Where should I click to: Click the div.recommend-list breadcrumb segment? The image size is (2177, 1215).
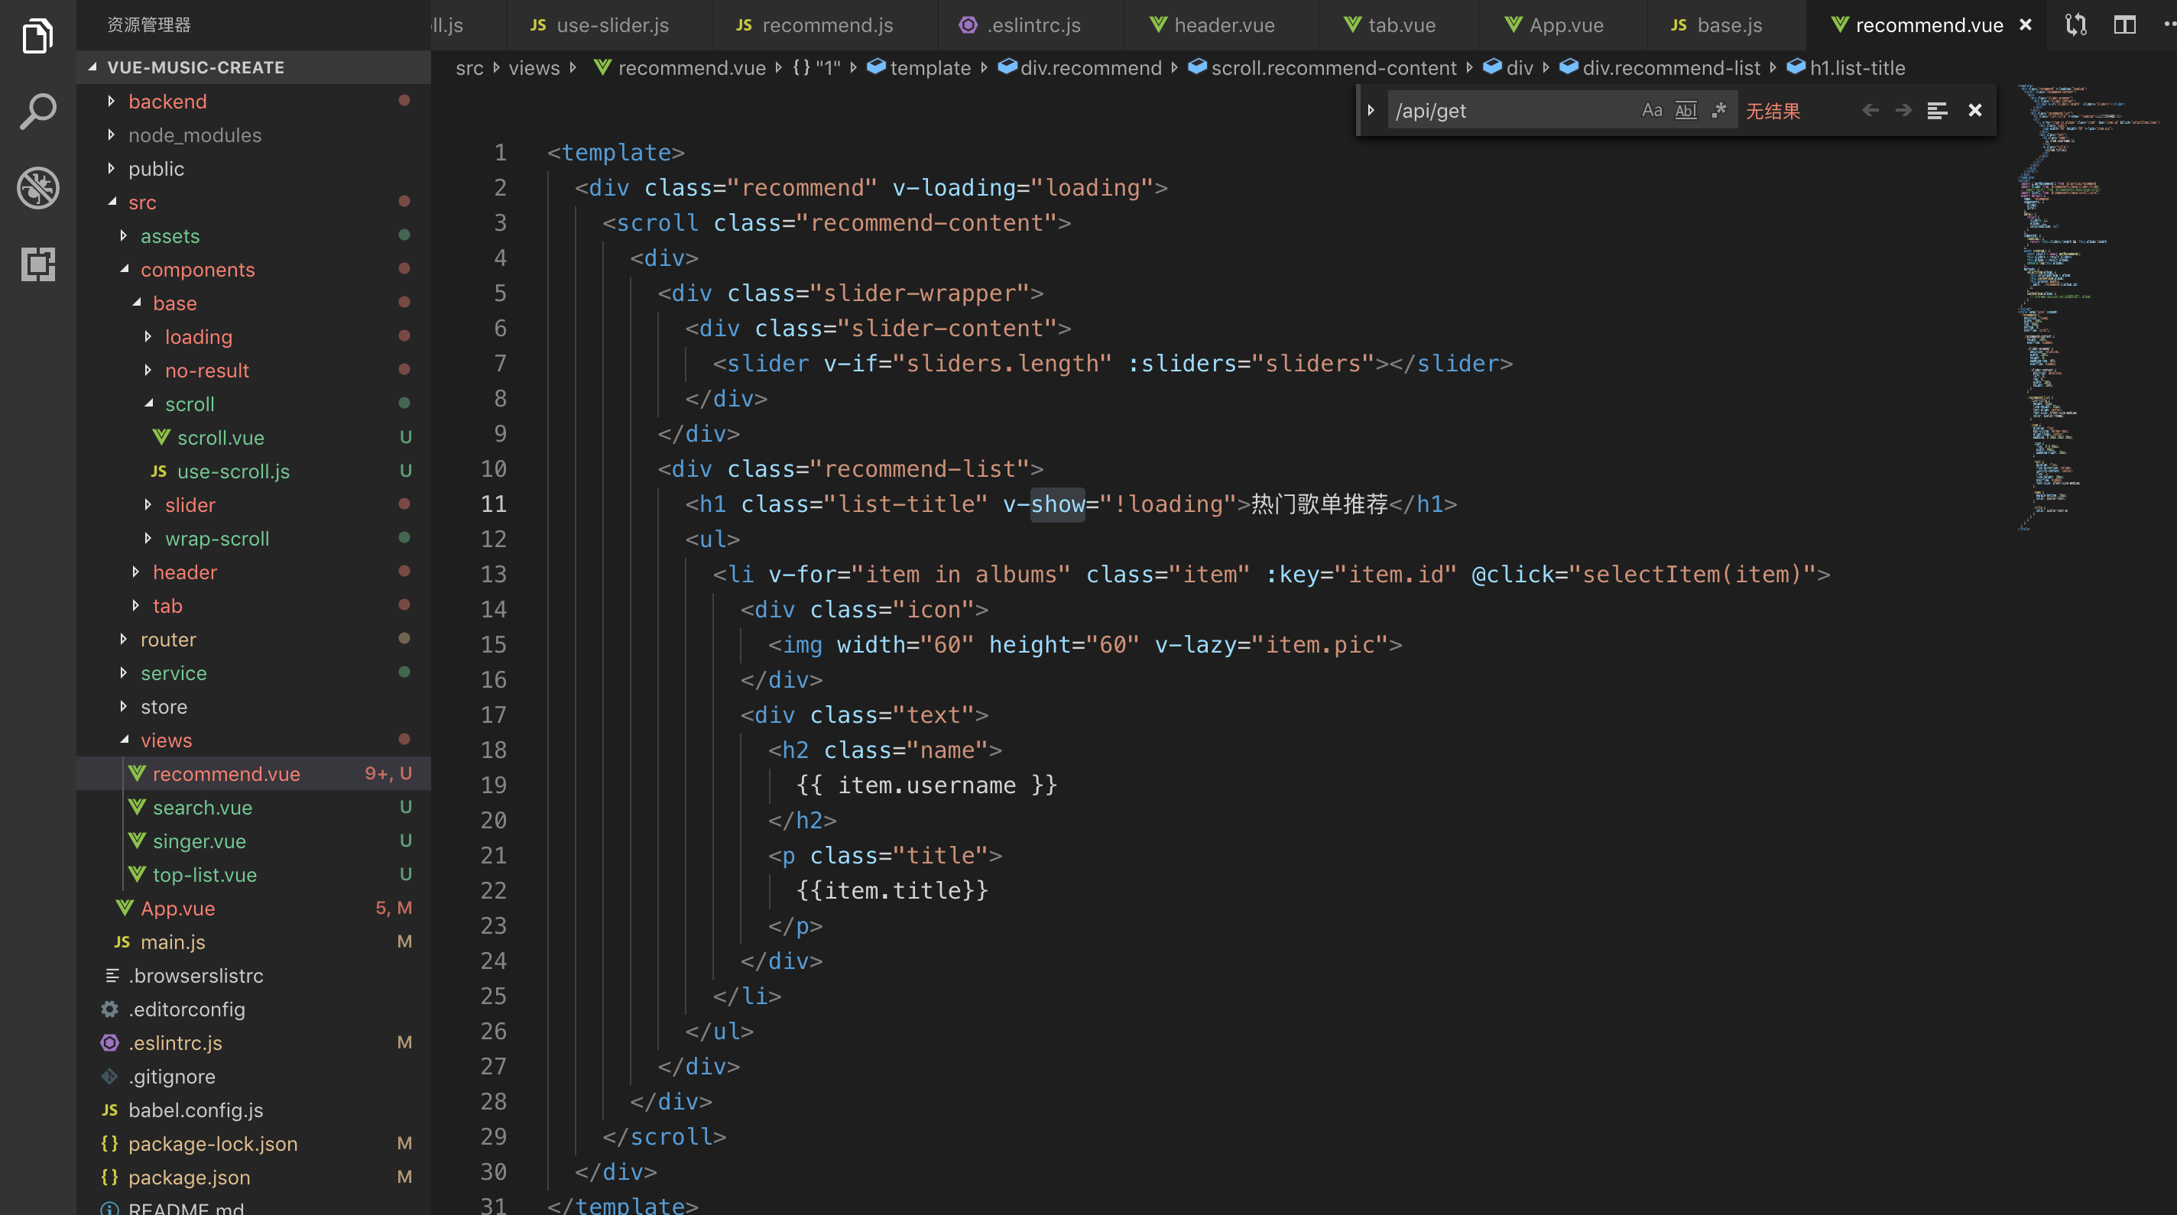coord(1660,67)
